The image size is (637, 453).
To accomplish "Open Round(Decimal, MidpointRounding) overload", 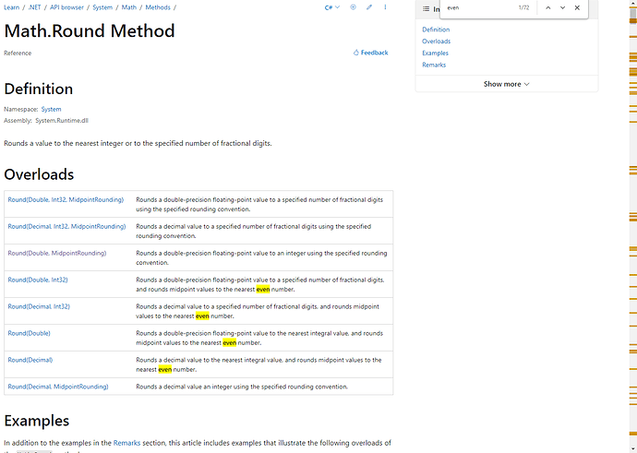I will pos(58,387).
